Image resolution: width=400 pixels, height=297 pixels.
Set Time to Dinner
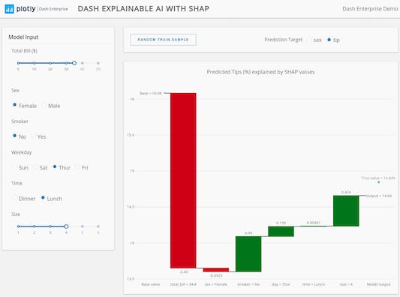click(x=14, y=198)
